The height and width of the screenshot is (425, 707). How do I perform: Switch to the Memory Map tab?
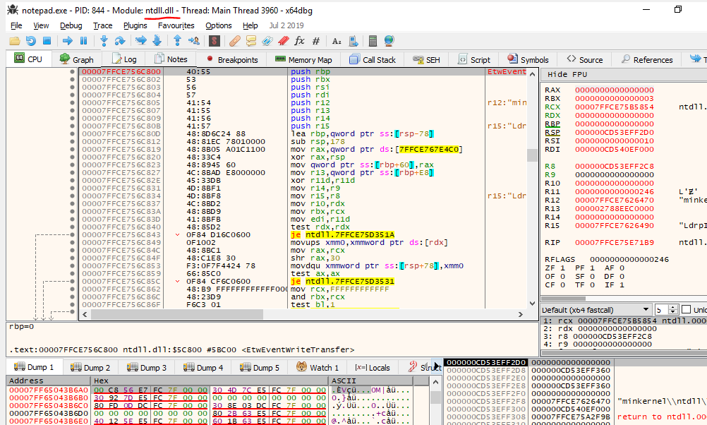point(303,60)
